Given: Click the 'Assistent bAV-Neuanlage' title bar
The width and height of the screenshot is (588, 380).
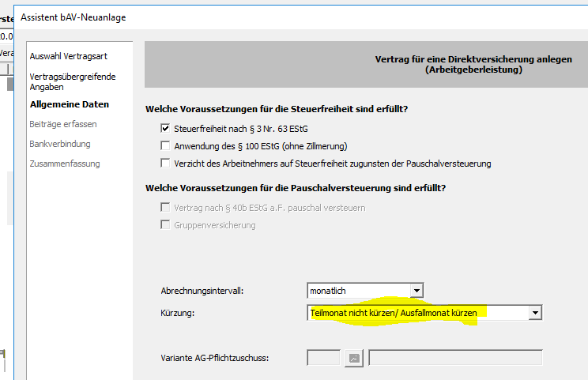Looking at the screenshot, I should (x=73, y=17).
